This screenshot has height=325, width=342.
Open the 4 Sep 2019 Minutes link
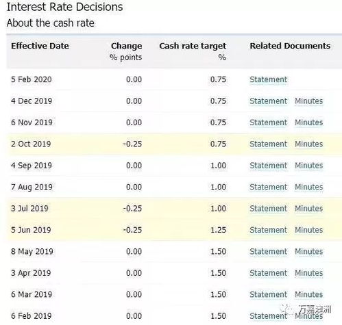(308, 166)
